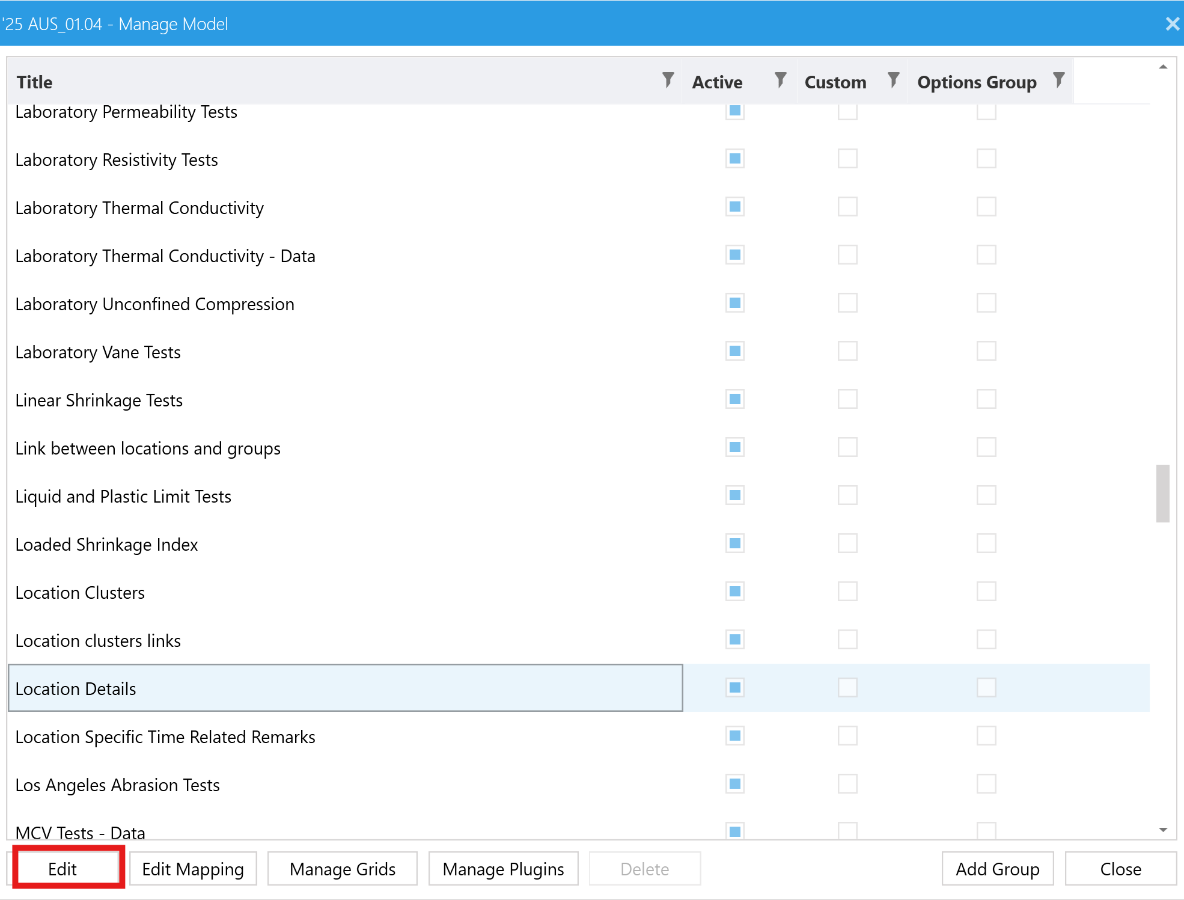This screenshot has height=900, width=1184.
Task: Click the Active column filter icon
Action: 780,80
